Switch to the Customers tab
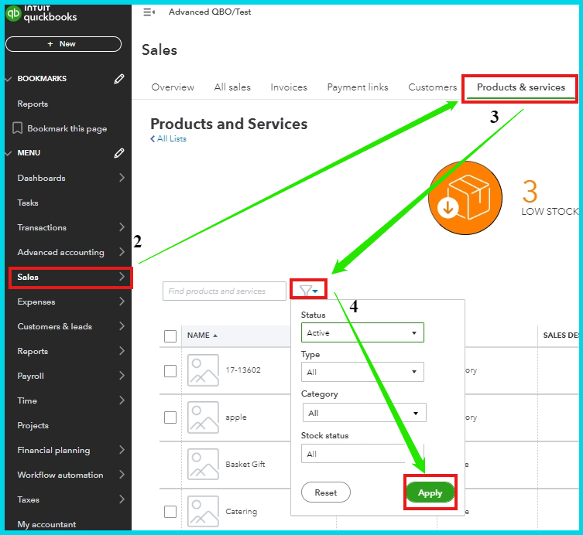 [x=433, y=87]
